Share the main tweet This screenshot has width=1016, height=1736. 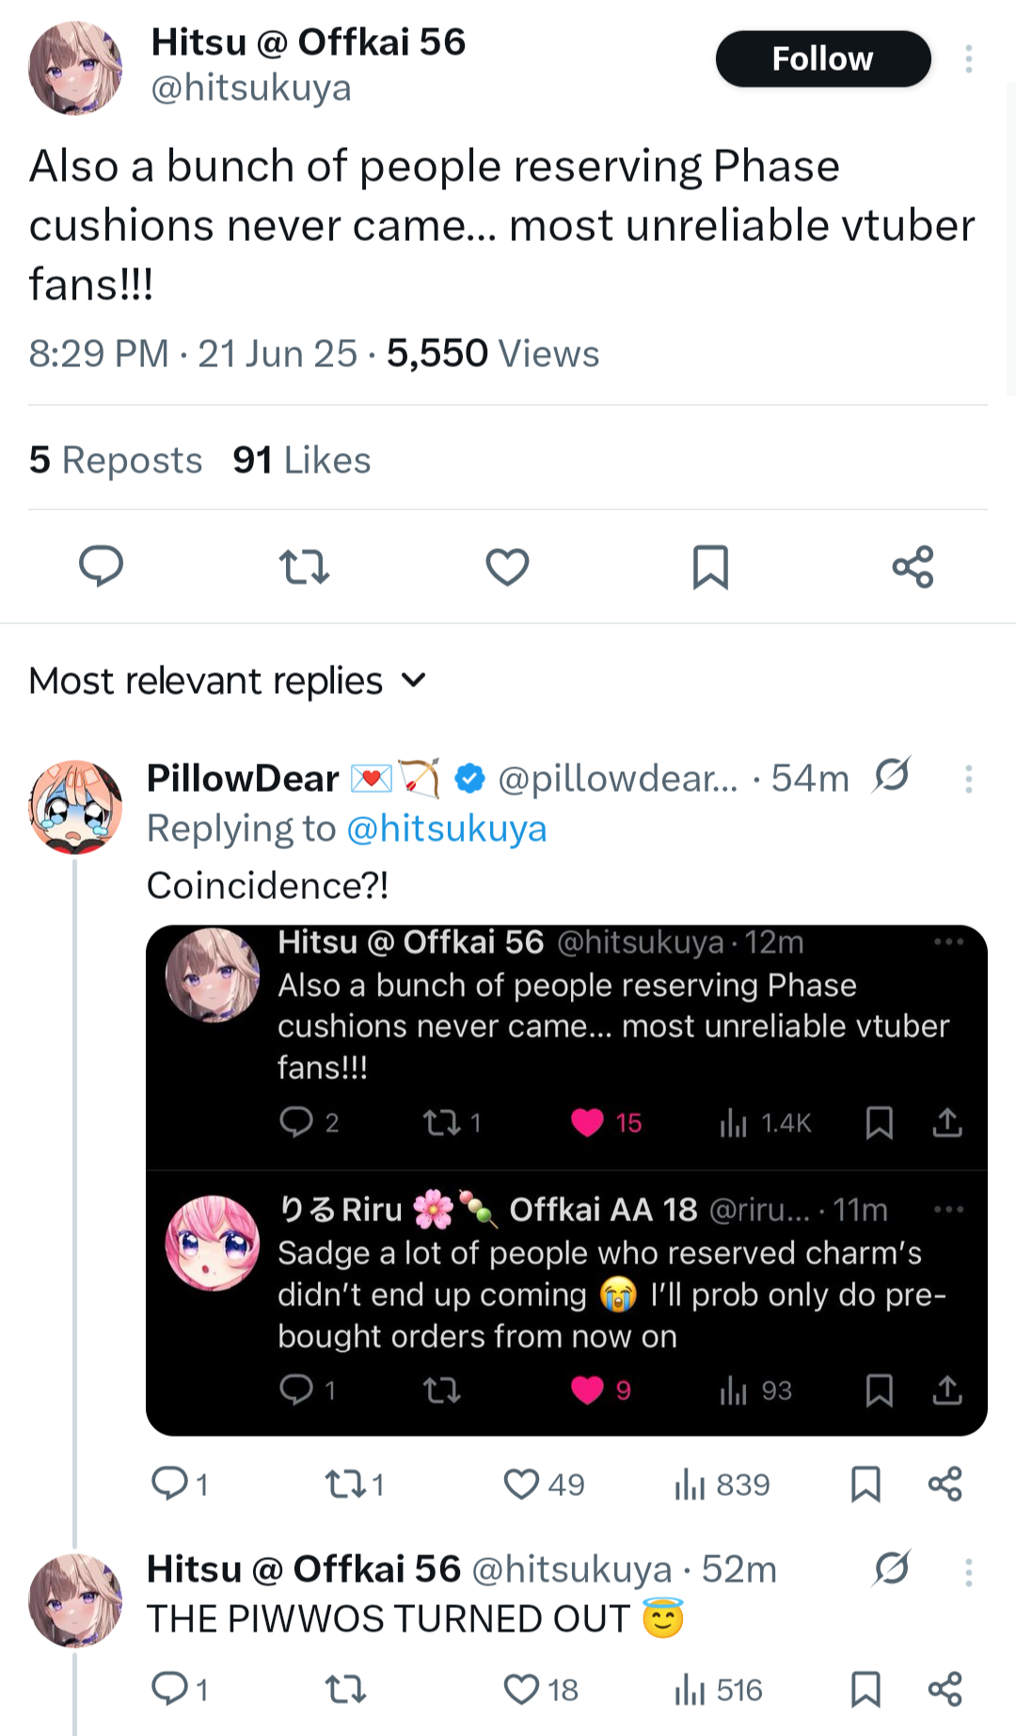913,567
